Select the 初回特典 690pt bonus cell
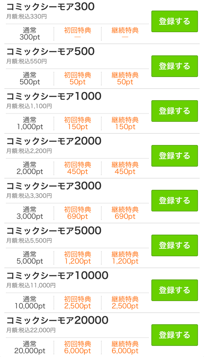The width and height of the screenshot is (204, 357). (78, 213)
